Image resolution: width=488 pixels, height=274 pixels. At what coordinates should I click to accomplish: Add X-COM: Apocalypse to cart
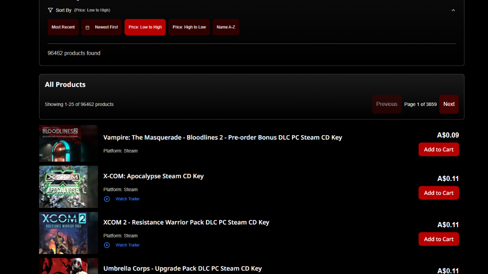click(438, 193)
